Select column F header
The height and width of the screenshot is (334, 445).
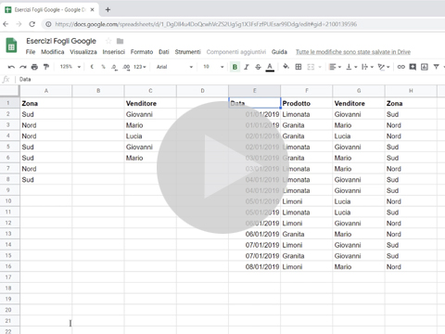click(307, 91)
